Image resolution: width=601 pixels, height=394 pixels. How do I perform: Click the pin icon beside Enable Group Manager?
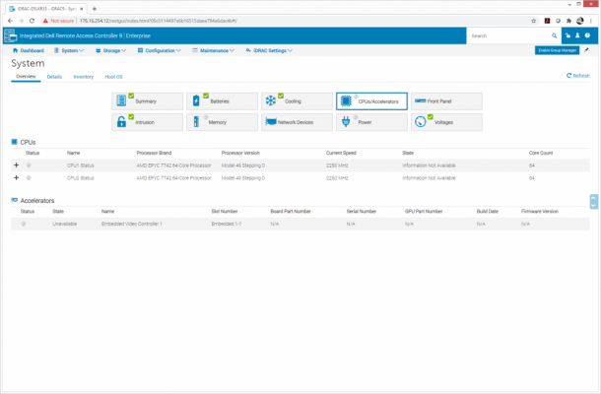[586, 50]
